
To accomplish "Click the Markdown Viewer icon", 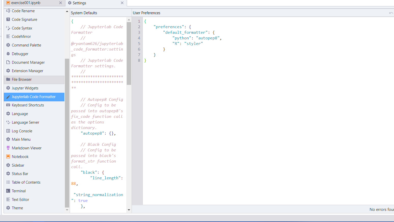I will pos(8,148).
